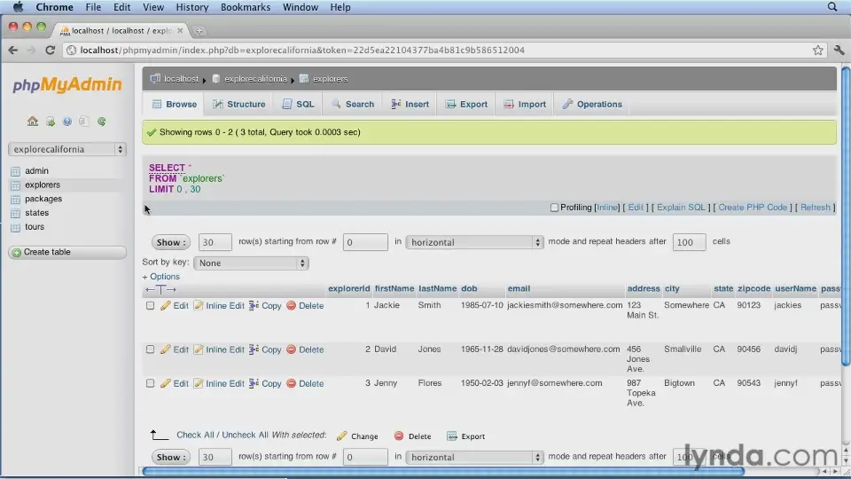Switch to the Structure tab
Viewport: 851px width, 479px height.
point(238,105)
